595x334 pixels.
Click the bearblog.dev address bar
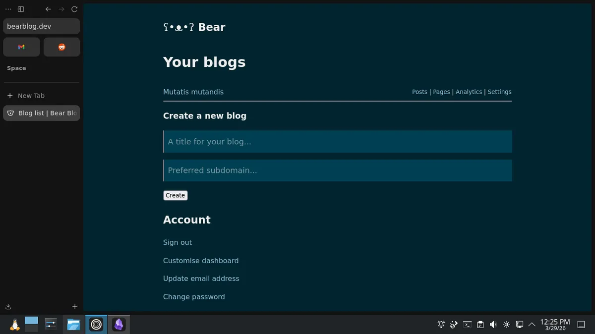click(42, 26)
